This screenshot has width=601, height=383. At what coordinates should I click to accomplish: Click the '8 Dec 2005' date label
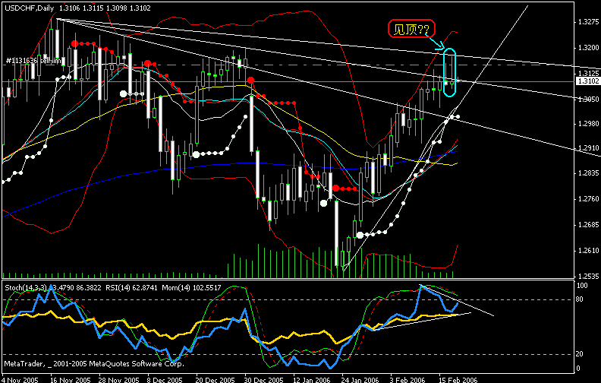166,380
